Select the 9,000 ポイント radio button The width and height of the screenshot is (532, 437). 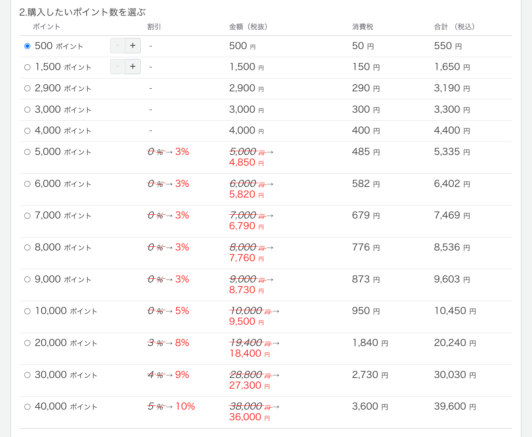pos(27,279)
